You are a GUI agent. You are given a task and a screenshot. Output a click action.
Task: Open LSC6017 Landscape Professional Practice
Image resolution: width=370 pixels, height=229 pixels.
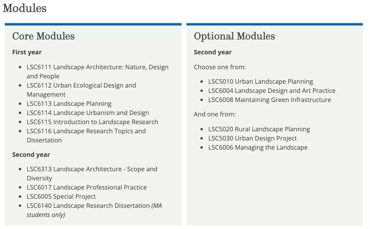87,188
